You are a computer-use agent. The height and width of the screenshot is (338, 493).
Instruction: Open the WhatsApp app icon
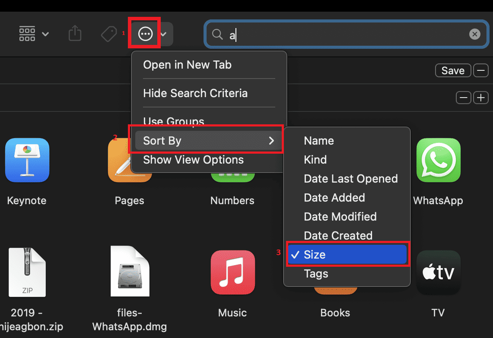tap(438, 160)
